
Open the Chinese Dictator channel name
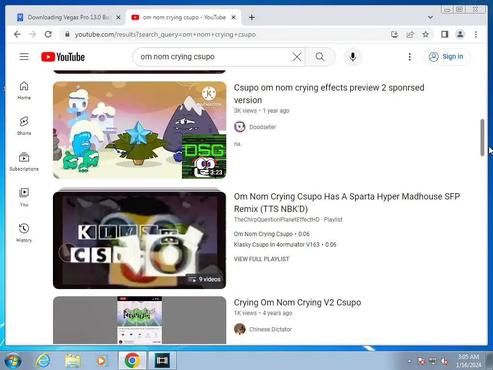(x=271, y=329)
